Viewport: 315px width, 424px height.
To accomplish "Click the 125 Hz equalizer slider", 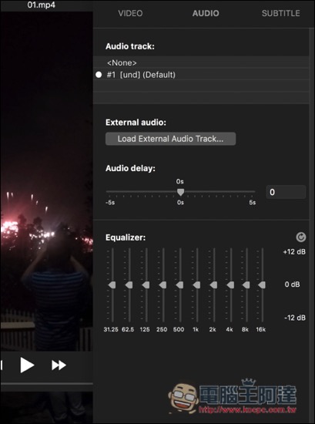I will click(146, 284).
